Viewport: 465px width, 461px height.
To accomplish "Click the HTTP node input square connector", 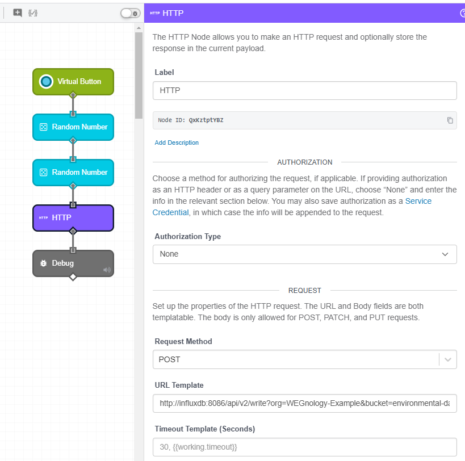I will (73, 205).
